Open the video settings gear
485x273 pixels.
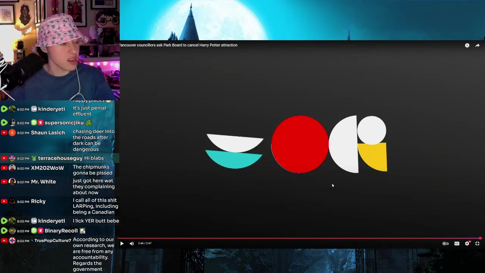point(467,243)
